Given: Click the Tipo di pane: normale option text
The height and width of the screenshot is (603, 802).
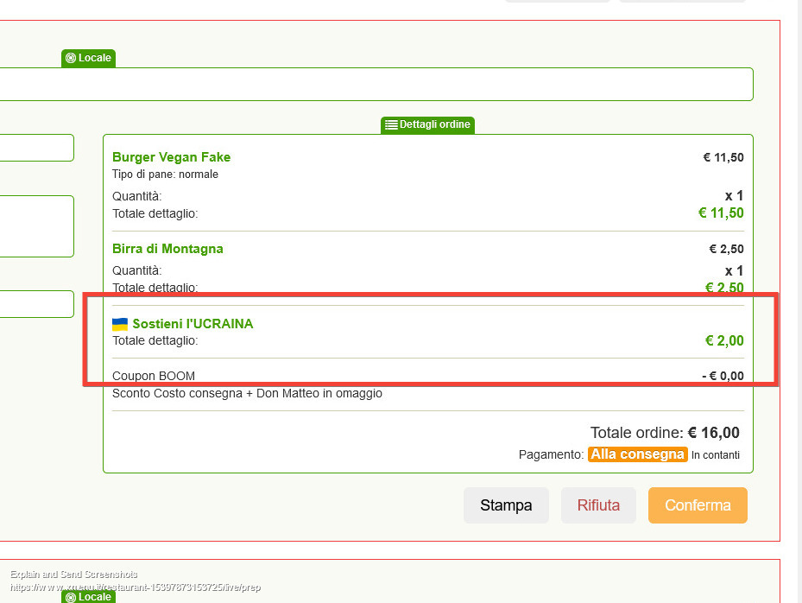Looking at the screenshot, I should tap(165, 175).
